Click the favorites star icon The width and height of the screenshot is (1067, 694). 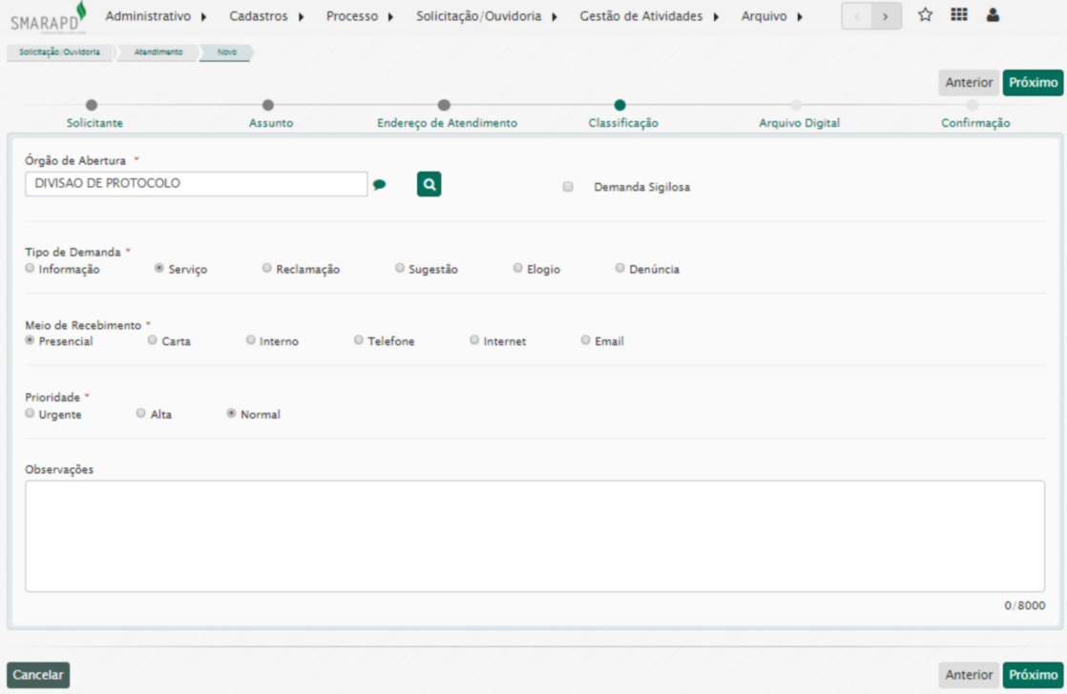925,15
